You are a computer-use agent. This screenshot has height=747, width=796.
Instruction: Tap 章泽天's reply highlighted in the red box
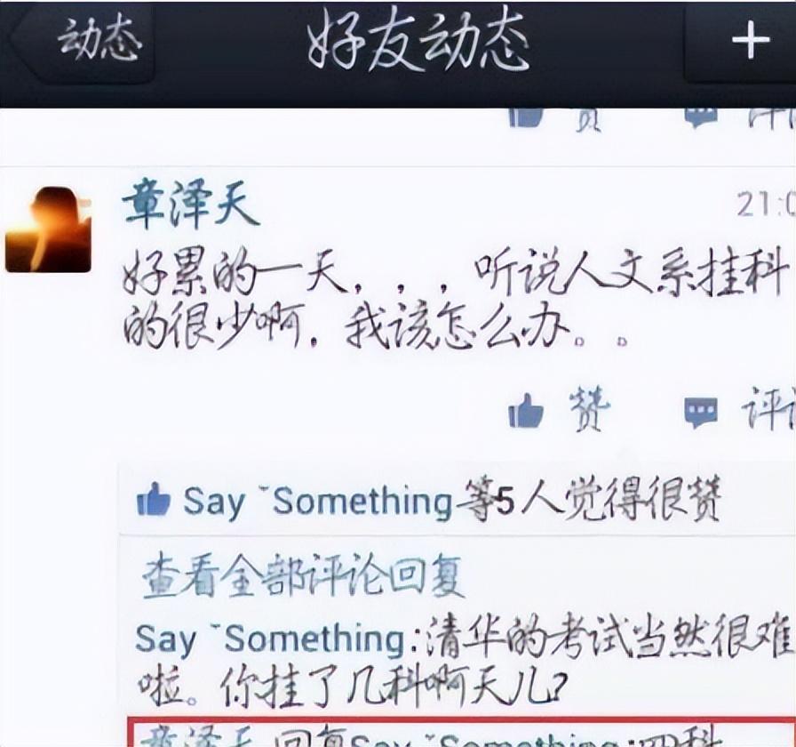(460, 732)
